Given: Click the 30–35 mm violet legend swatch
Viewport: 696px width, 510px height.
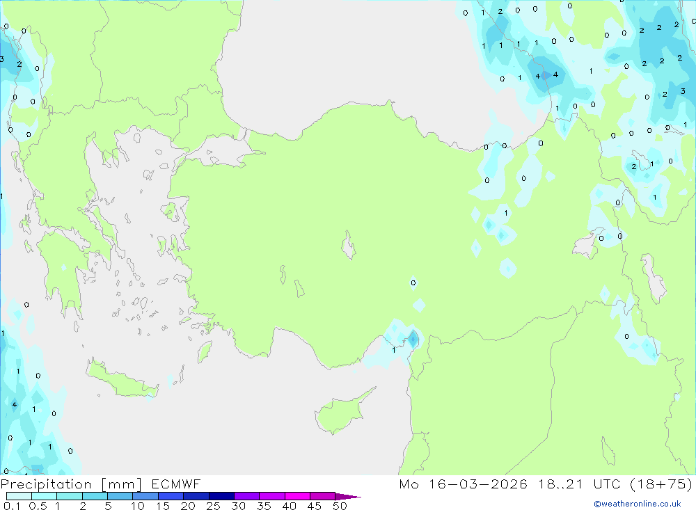Looking at the screenshot, I should tap(247, 496).
